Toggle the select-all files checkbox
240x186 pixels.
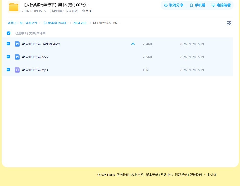9,33
